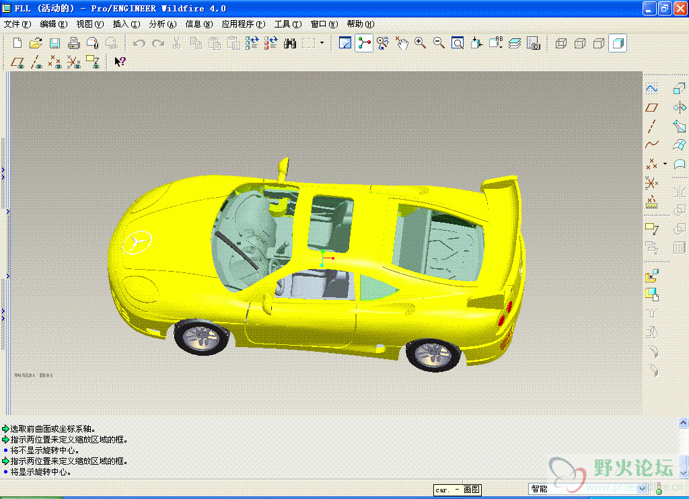This screenshot has width=689, height=499.
Task: Insert annotation feature from right toolbar
Action: pyautogui.click(x=651, y=229)
